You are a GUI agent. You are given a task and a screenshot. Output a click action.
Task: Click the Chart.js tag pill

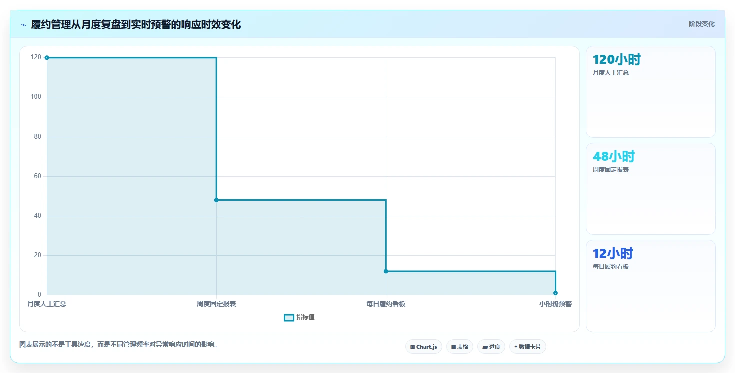click(424, 347)
